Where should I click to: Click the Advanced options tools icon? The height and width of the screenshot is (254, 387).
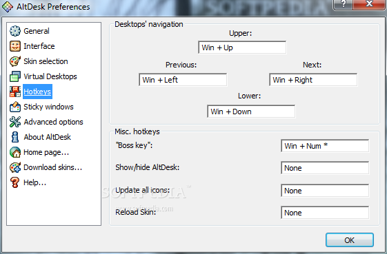tap(15, 122)
